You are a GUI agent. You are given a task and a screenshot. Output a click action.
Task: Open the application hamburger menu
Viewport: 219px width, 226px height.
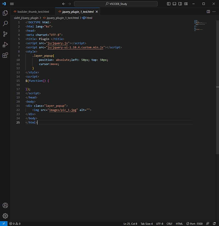(11, 4)
